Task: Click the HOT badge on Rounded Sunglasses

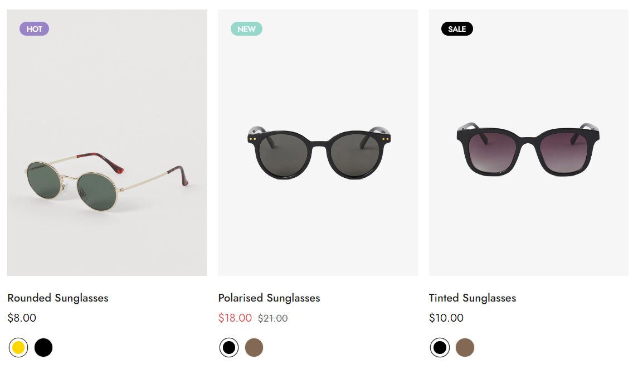Action: (x=35, y=29)
